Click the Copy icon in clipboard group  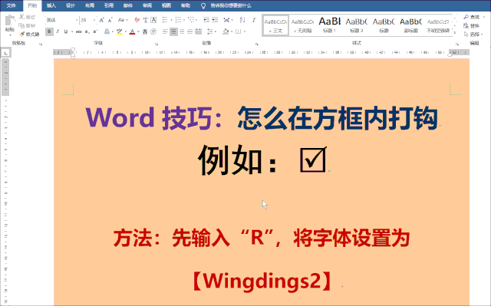[x=21, y=25]
